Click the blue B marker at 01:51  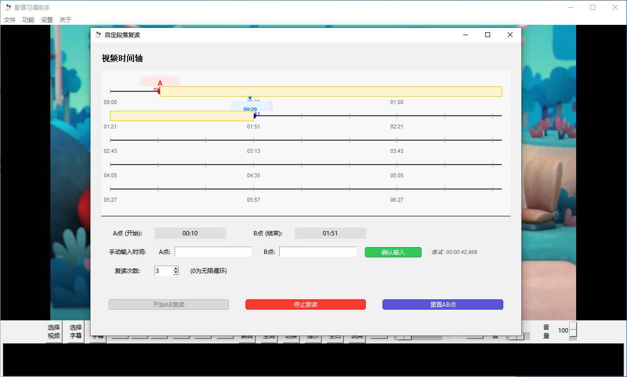point(255,116)
